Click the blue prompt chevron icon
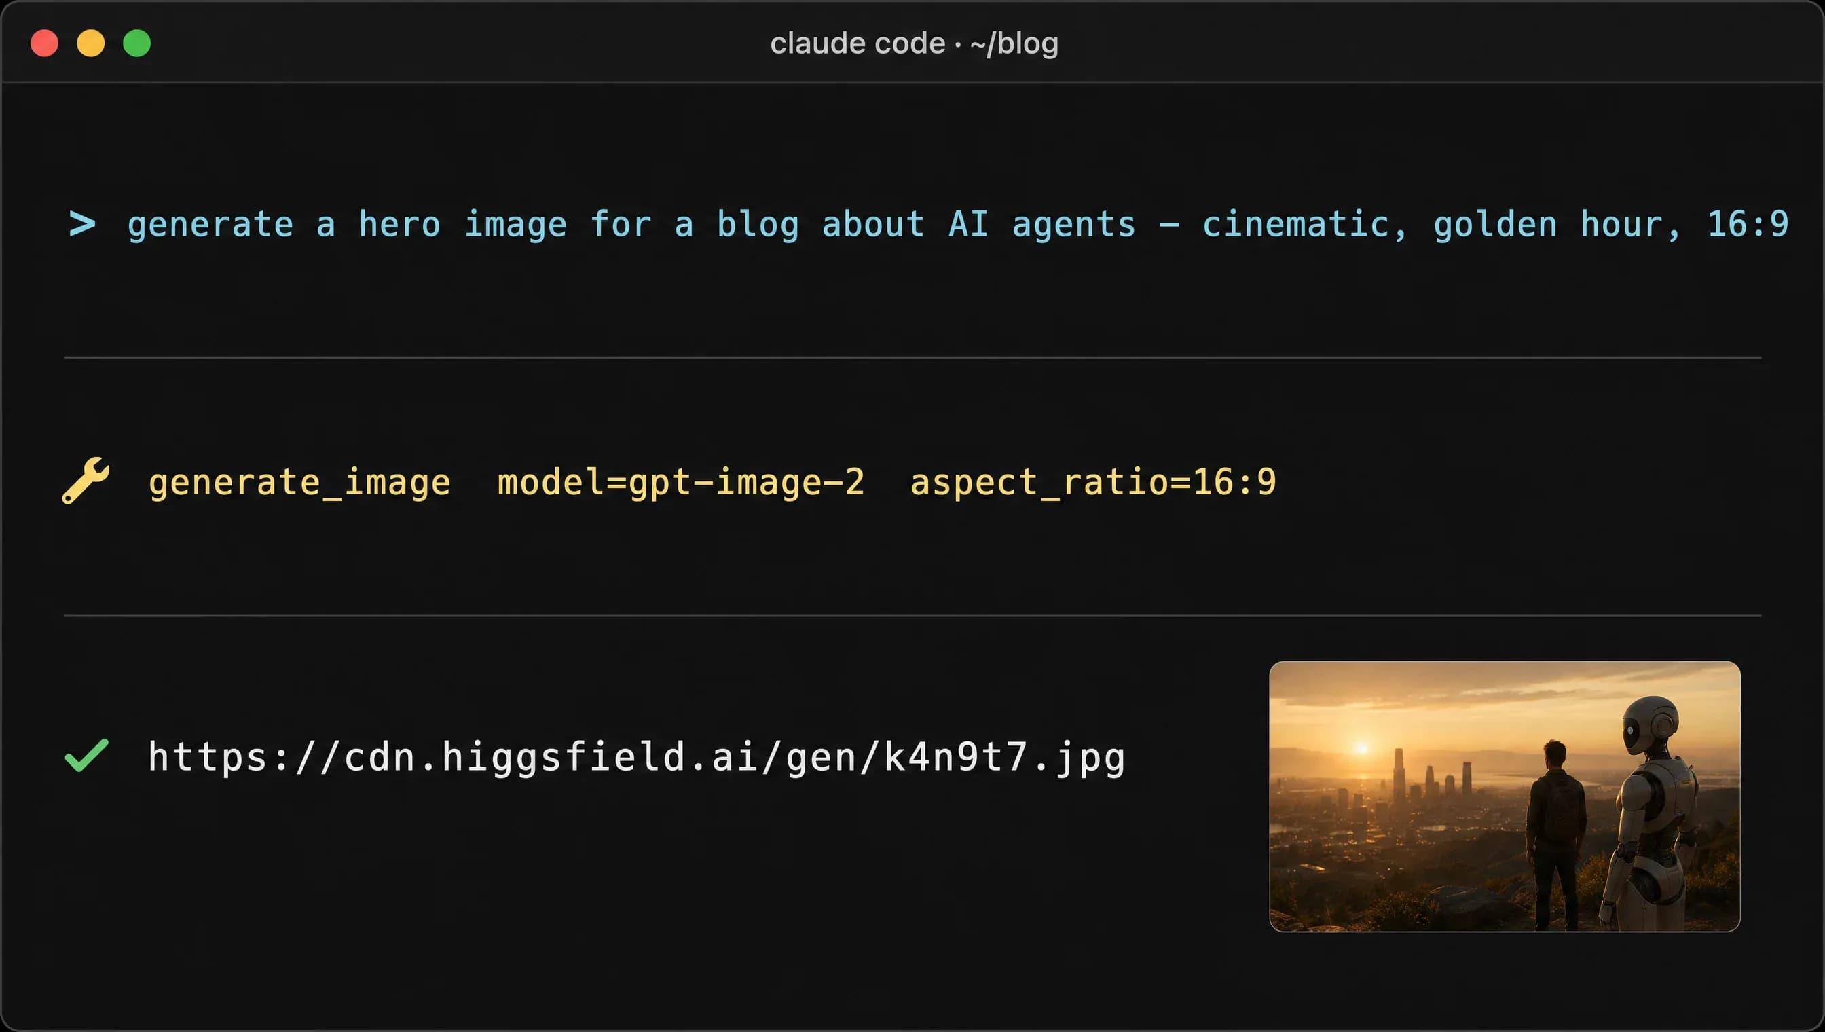 82,224
